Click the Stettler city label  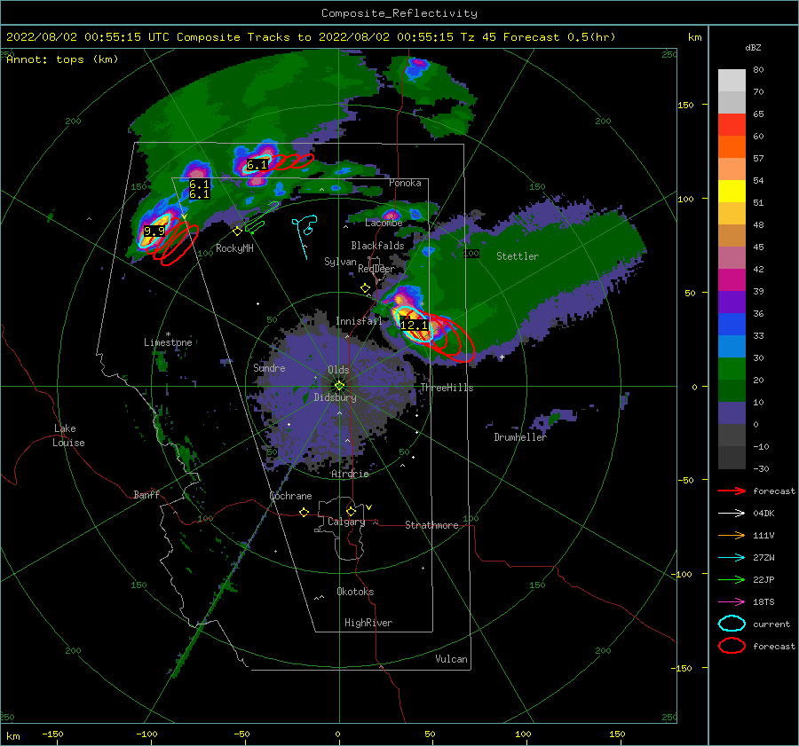(518, 256)
